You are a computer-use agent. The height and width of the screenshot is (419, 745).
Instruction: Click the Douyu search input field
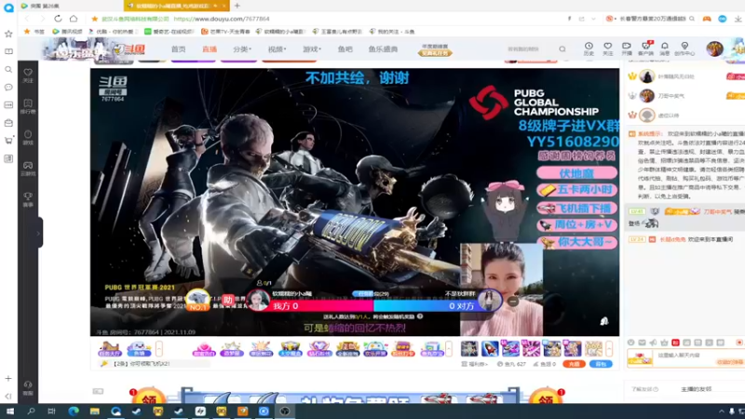(x=530, y=49)
